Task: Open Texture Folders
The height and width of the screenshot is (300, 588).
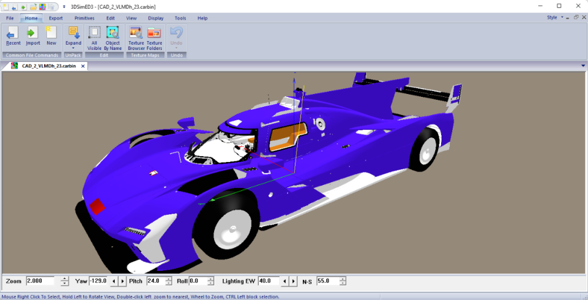Action: click(154, 36)
